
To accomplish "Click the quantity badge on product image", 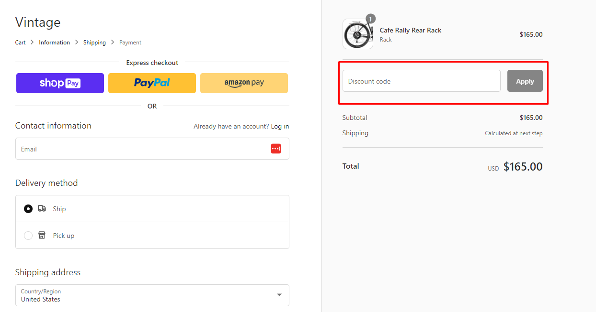I will tap(370, 19).
